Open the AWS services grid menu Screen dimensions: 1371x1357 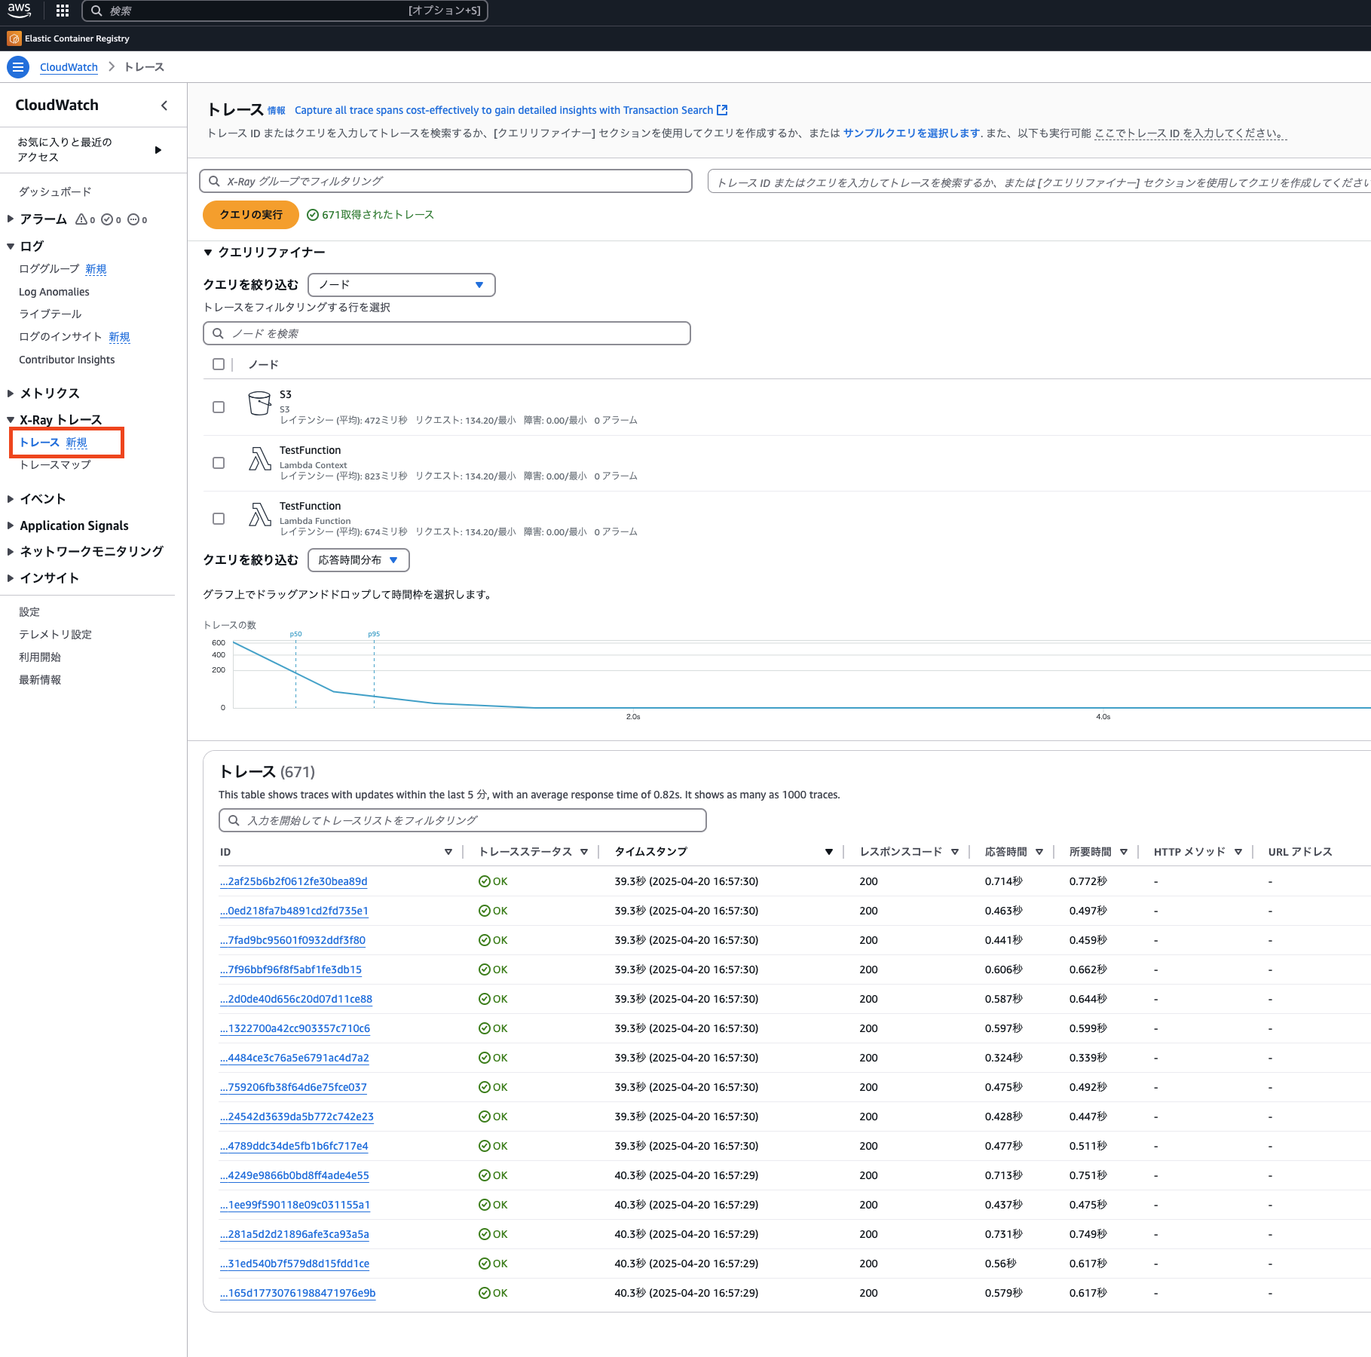coord(63,11)
